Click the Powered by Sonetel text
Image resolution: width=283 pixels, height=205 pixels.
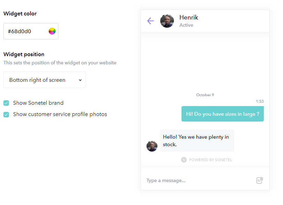(210, 160)
